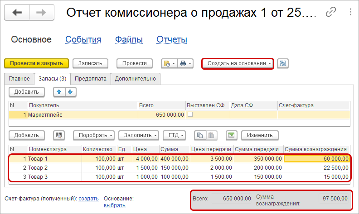Click Записать button
359x214 pixels.
click(x=90, y=63)
